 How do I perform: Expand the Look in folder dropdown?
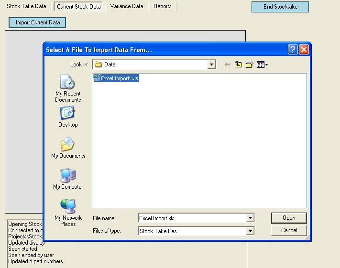pyautogui.click(x=211, y=64)
